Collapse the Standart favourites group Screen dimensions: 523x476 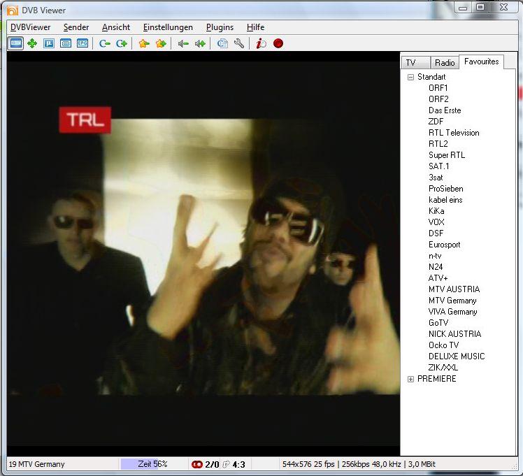click(x=410, y=78)
